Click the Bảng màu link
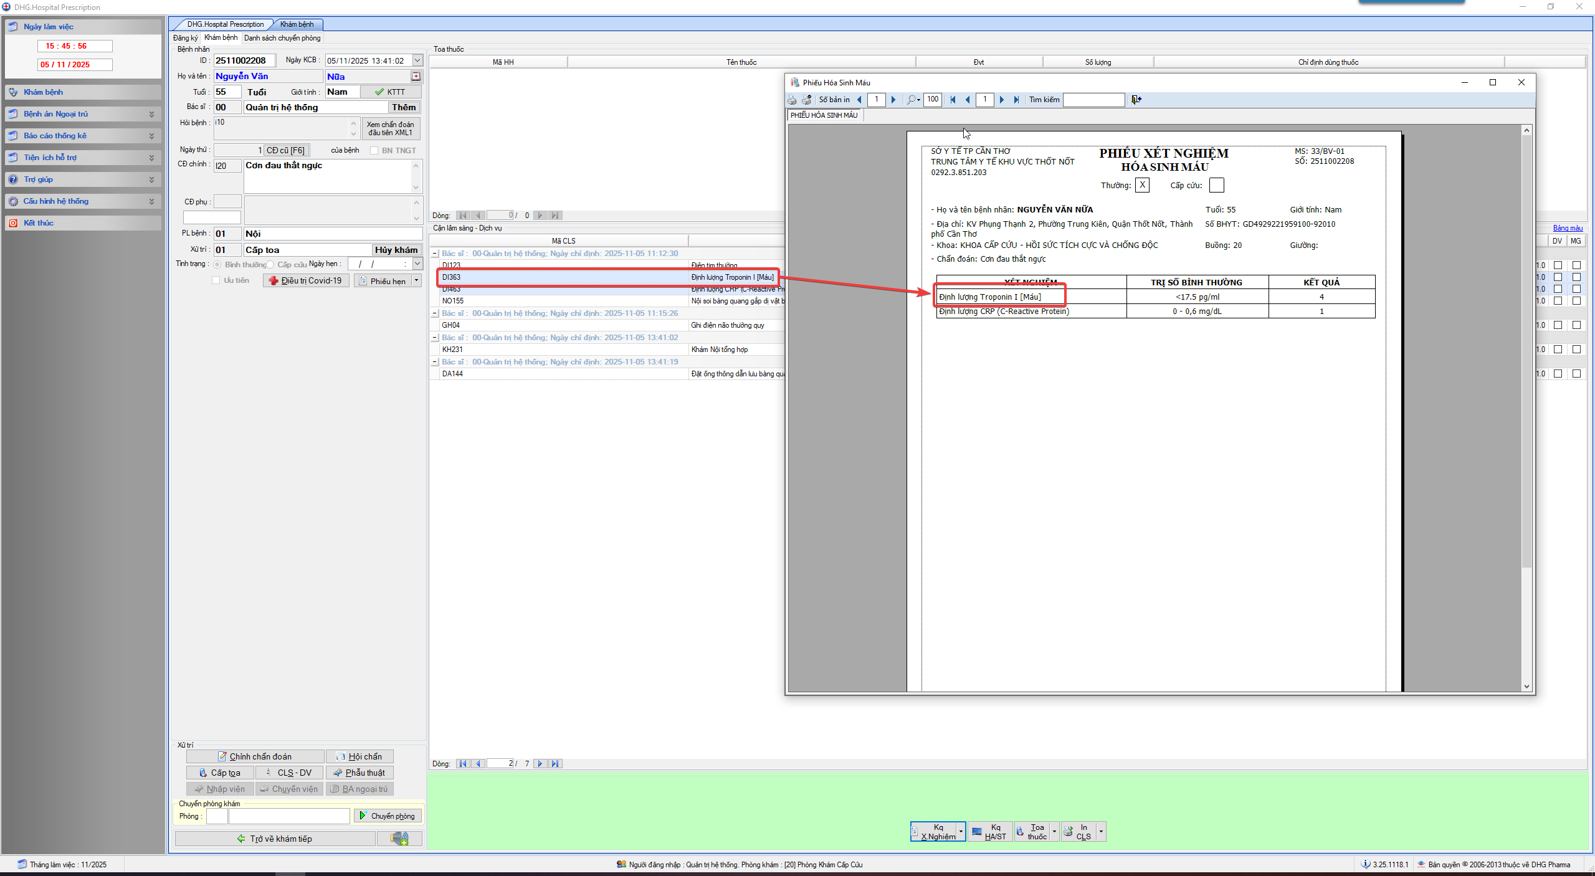 1567,228
